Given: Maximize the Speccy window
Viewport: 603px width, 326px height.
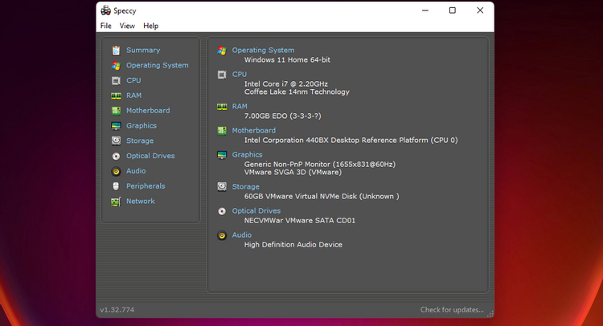Looking at the screenshot, I should (x=453, y=10).
